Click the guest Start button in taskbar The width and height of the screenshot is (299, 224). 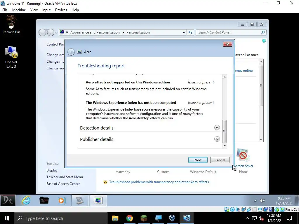(x=8, y=200)
